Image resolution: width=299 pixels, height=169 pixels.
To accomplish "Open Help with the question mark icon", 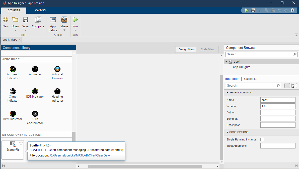I will (292, 10).
